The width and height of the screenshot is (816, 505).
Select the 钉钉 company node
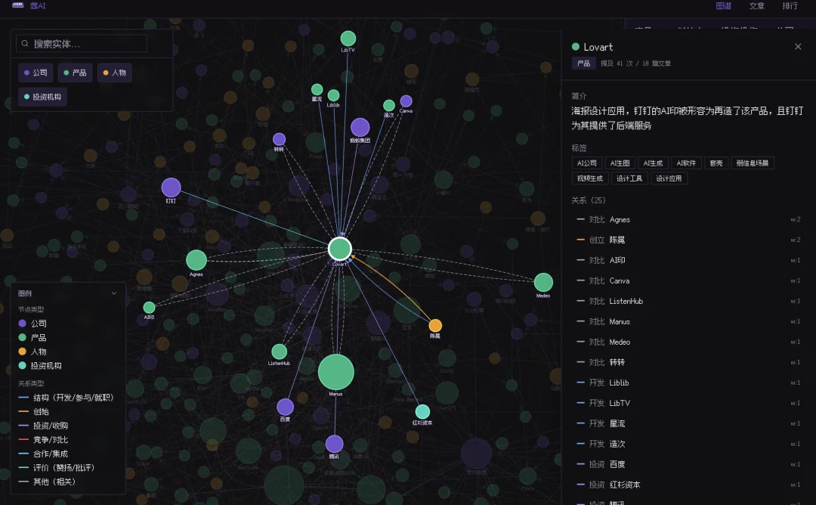[x=172, y=187]
